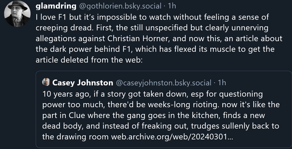Click the 1h timestamp on Casey Johnston's quote
This screenshot has width=292, height=149.
coord(222,83)
